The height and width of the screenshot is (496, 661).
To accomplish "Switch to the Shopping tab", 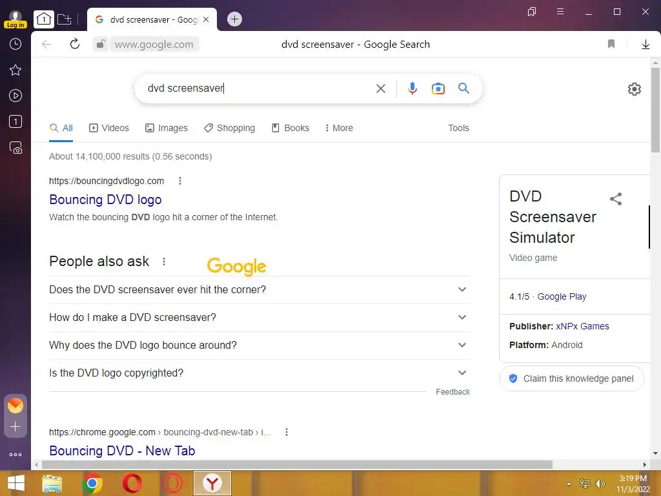I will (229, 128).
